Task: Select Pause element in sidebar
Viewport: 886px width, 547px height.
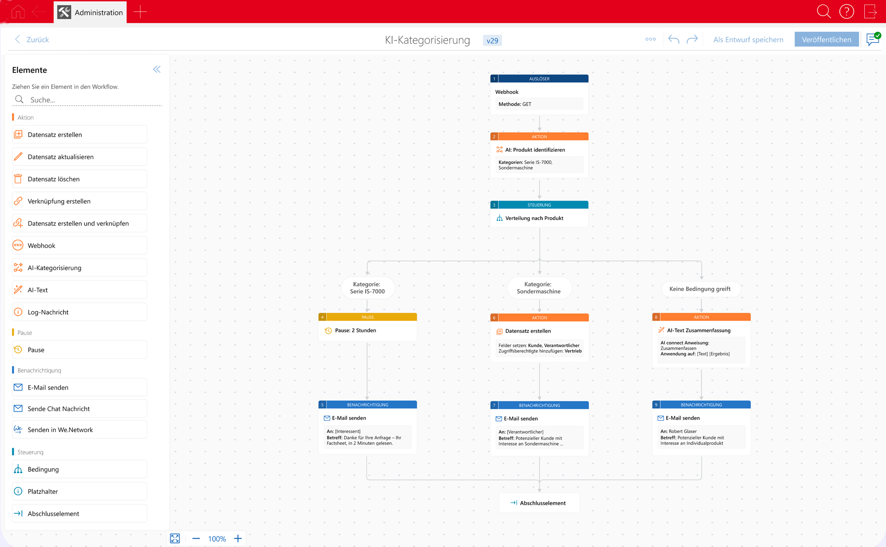Action: [79, 350]
